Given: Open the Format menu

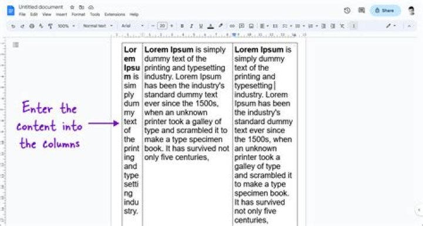Looking at the screenshot, I should click(x=78, y=14).
